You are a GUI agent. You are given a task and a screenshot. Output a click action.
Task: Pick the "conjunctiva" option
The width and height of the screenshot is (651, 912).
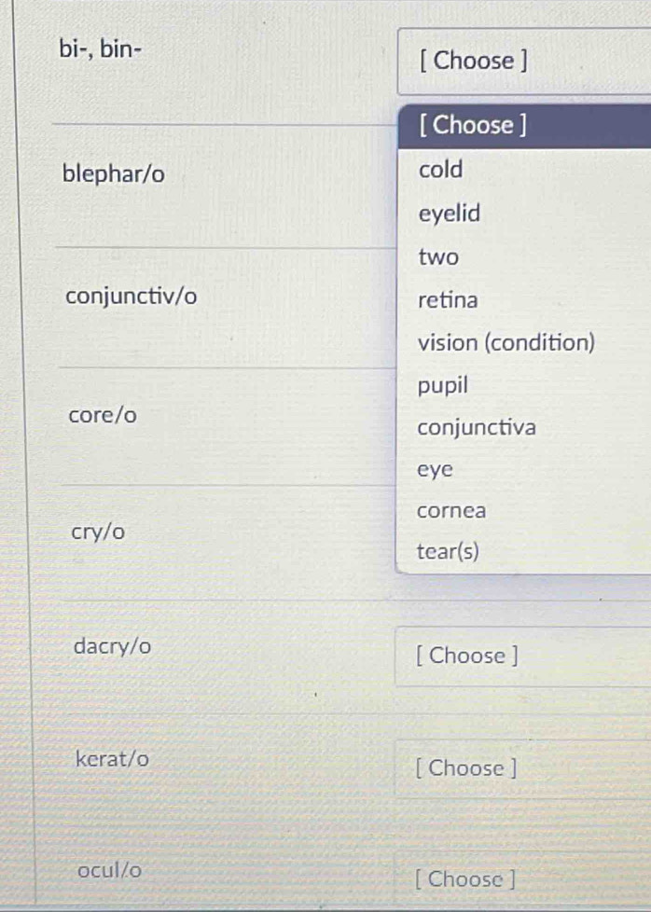[477, 428]
